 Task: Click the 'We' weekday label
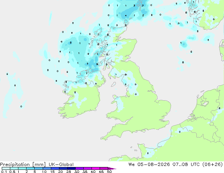coord(131,165)
